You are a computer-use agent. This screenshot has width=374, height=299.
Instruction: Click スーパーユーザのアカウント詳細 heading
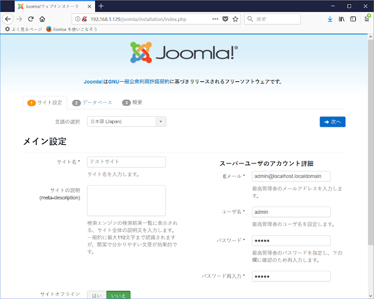point(266,164)
